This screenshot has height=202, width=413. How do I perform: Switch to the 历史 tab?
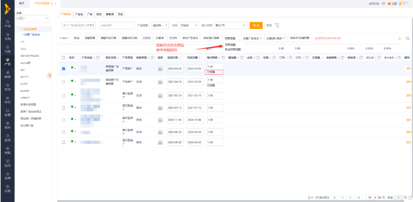[120, 14]
